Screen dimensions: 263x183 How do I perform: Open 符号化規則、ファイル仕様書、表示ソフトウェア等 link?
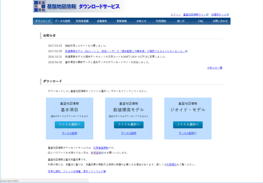click(x=77, y=171)
